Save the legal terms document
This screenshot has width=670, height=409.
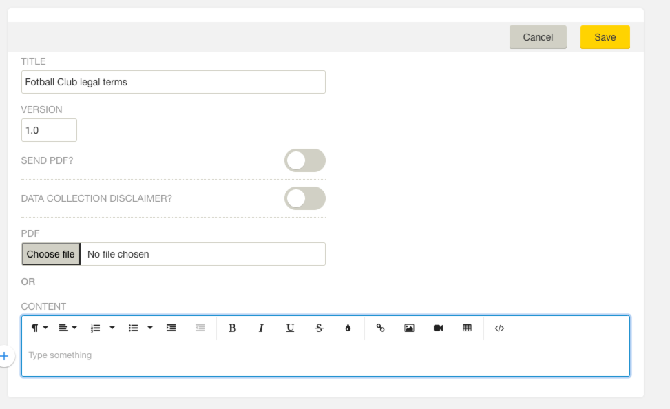tap(605, 37)
